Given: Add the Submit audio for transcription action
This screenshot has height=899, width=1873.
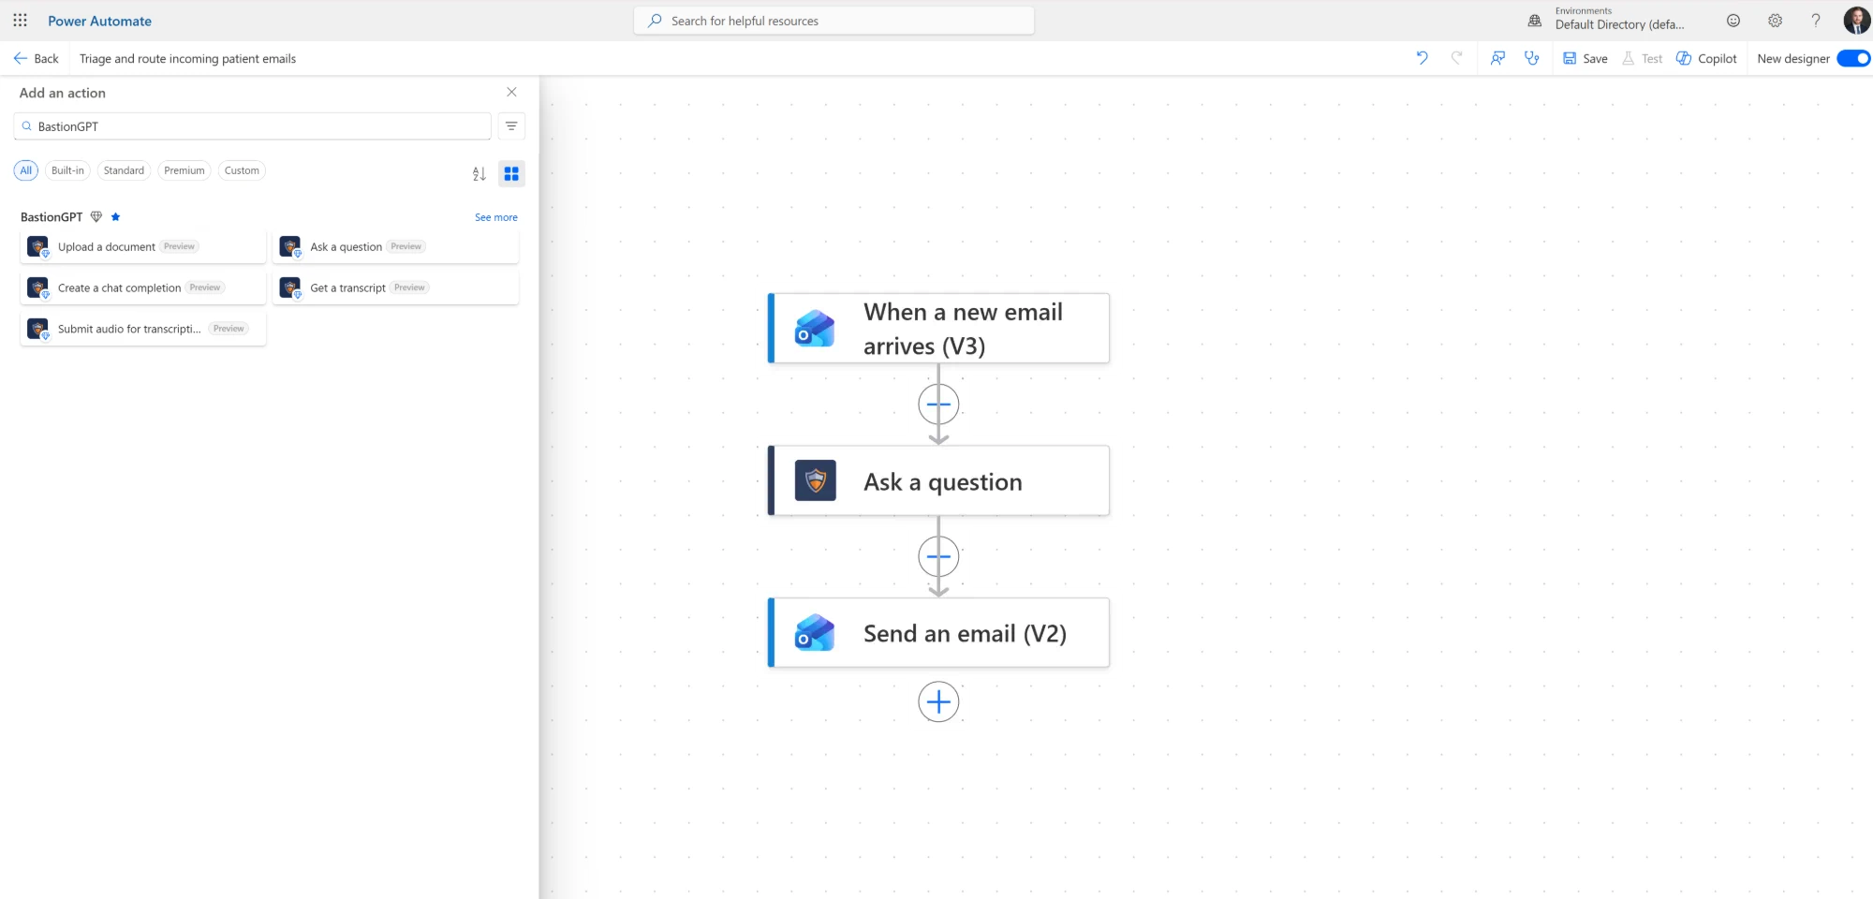Looking at the screenshot, I should 143,329.
